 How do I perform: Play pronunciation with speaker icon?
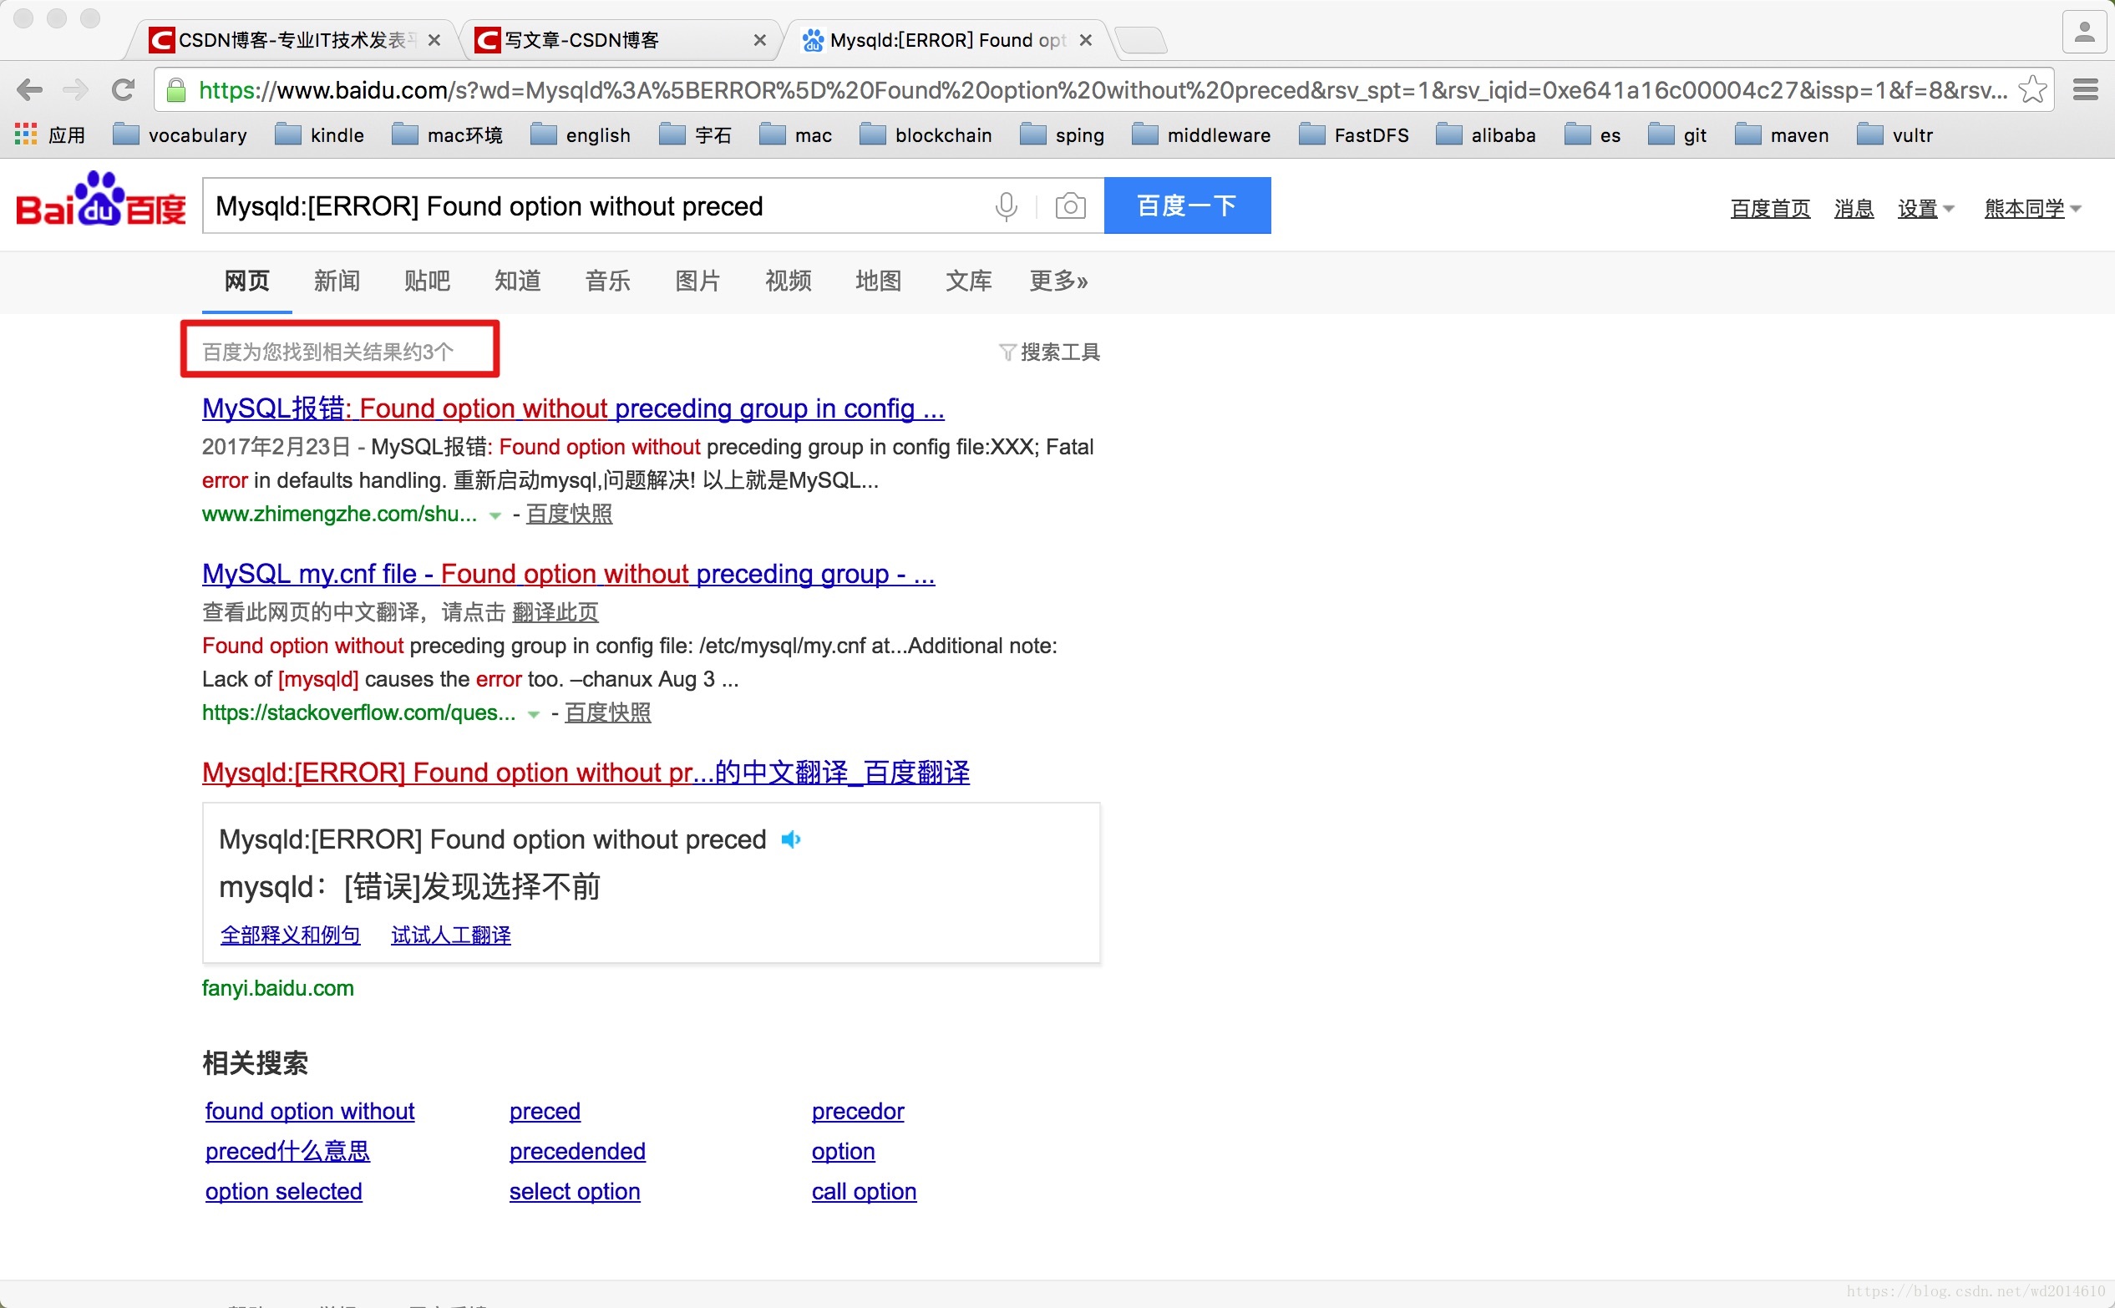pyautogui.click(x=791, y=839)
